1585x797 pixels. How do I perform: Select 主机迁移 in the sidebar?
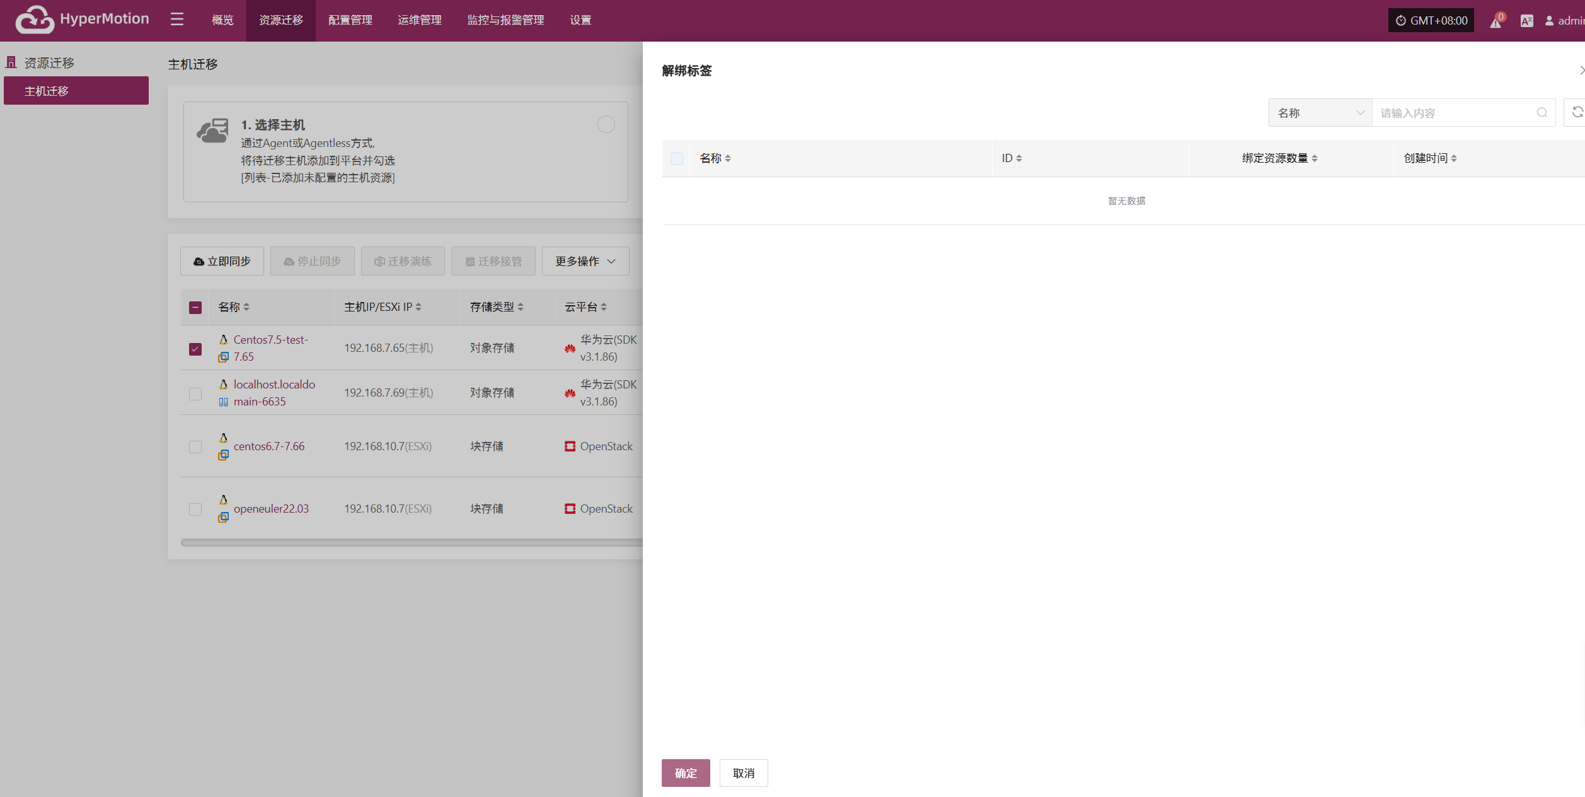76,91
